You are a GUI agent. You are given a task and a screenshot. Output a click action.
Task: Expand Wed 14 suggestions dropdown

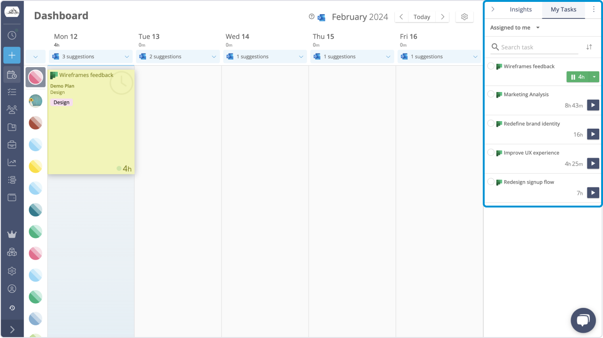point(301,57)
